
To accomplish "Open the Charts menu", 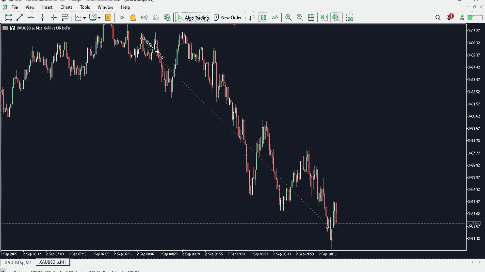I will (66, 7).
